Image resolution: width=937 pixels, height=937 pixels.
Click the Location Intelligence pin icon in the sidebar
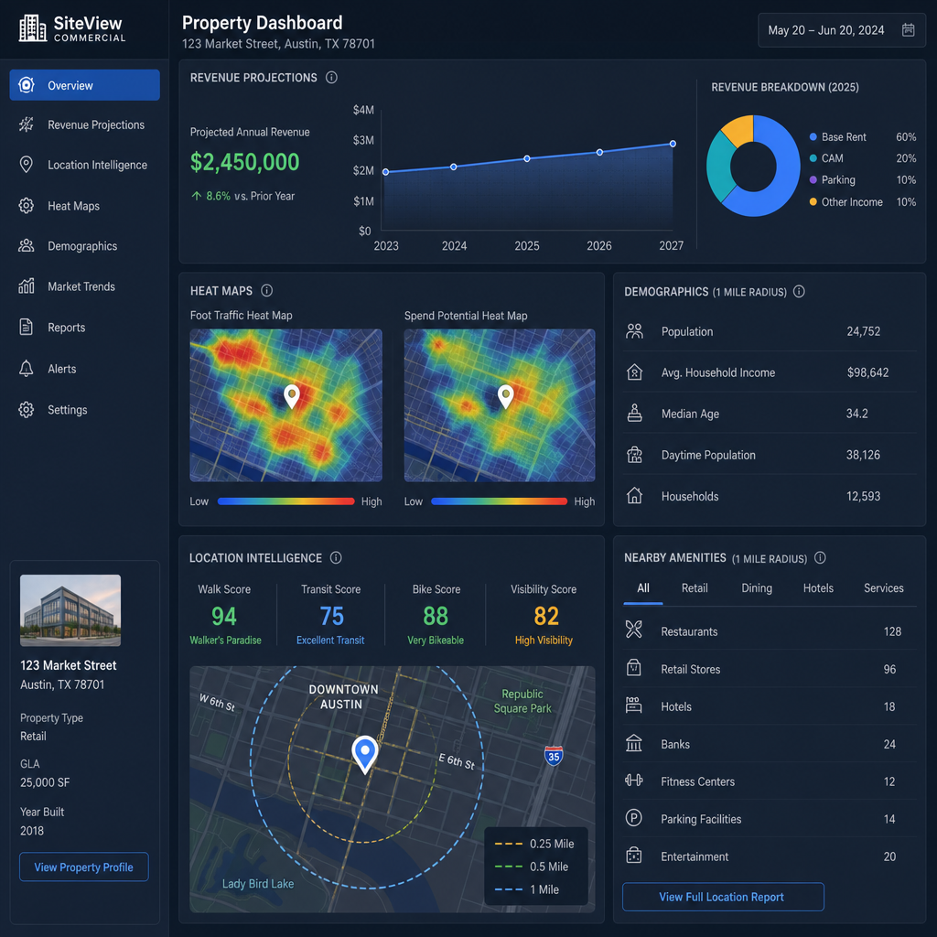27,165
